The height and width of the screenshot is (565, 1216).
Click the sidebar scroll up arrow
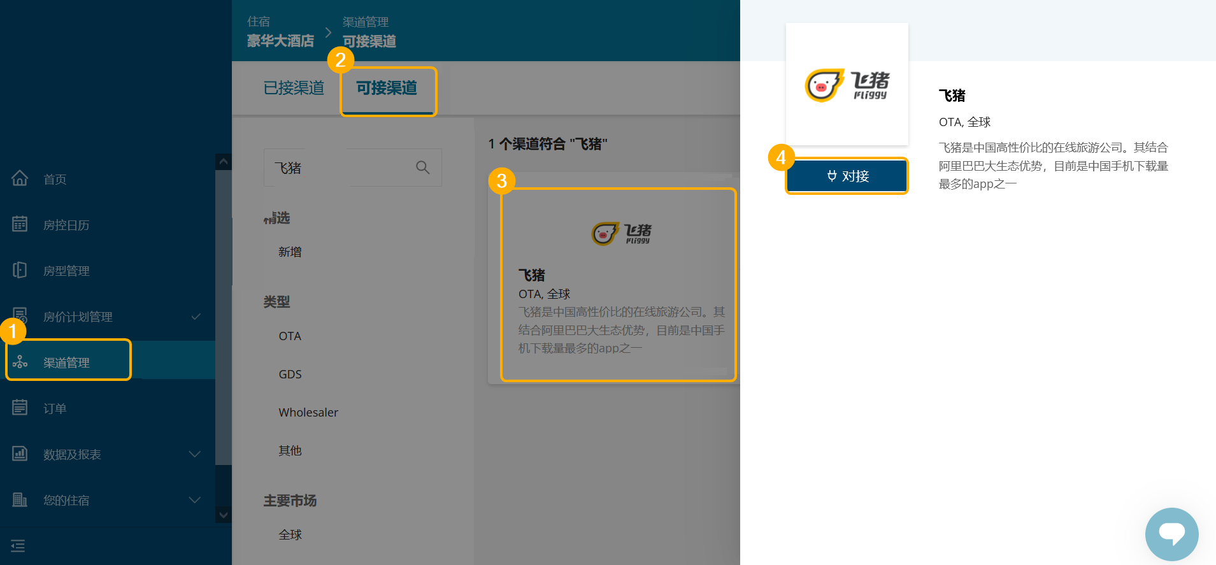(224, 162)
